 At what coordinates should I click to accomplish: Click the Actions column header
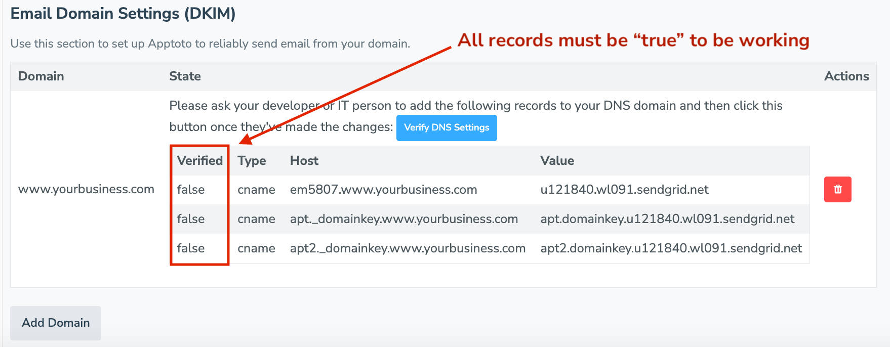(846, 76)
